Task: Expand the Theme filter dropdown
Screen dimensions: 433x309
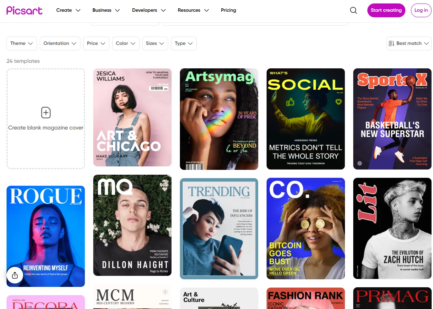Action: tap(21, 44)
